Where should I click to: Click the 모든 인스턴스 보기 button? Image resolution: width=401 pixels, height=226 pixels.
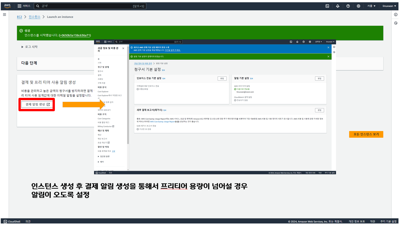pos(366,134)
